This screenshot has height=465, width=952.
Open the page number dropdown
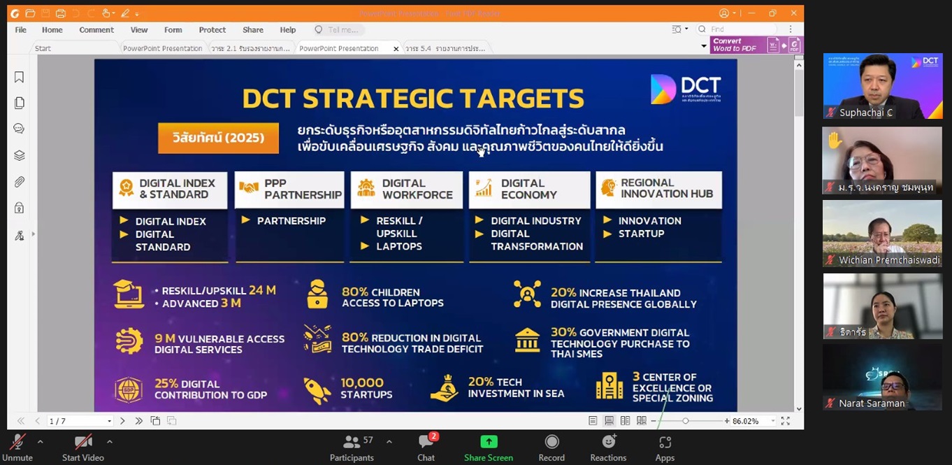coord(110,421)
